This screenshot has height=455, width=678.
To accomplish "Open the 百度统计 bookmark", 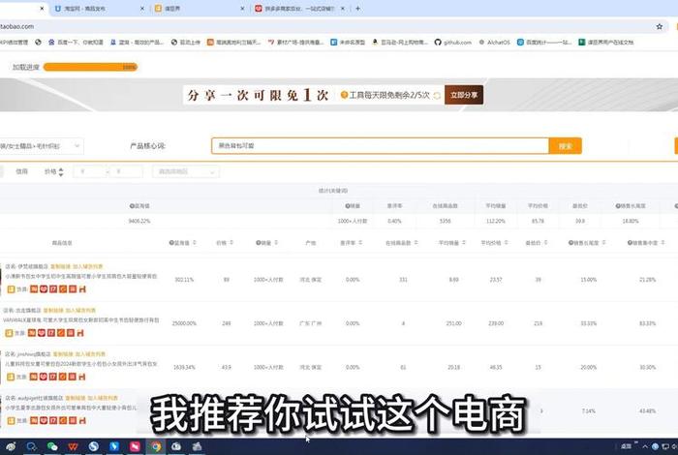I will pos(544,43).
